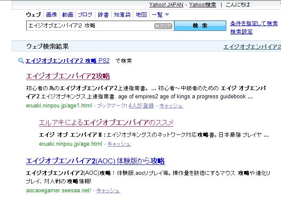The image size is (281, 201).
Task: Click URL text eruaki.ninpou.jp/age.html
Action: 70,144
